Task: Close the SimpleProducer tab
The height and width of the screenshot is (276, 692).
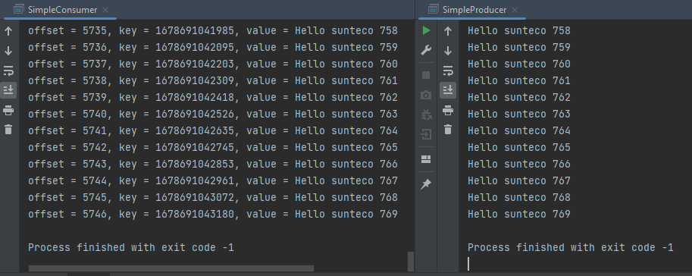Action: pos(515,10)
